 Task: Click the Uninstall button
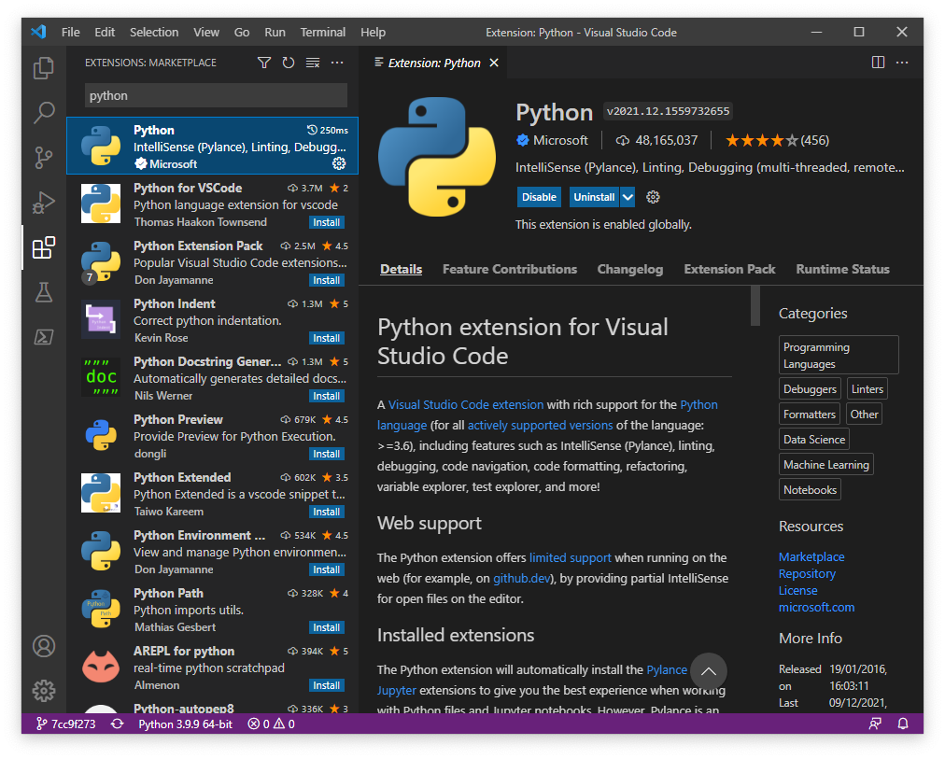594,197
